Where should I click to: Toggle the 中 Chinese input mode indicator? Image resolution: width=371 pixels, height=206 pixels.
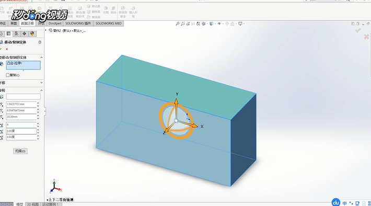345,203
